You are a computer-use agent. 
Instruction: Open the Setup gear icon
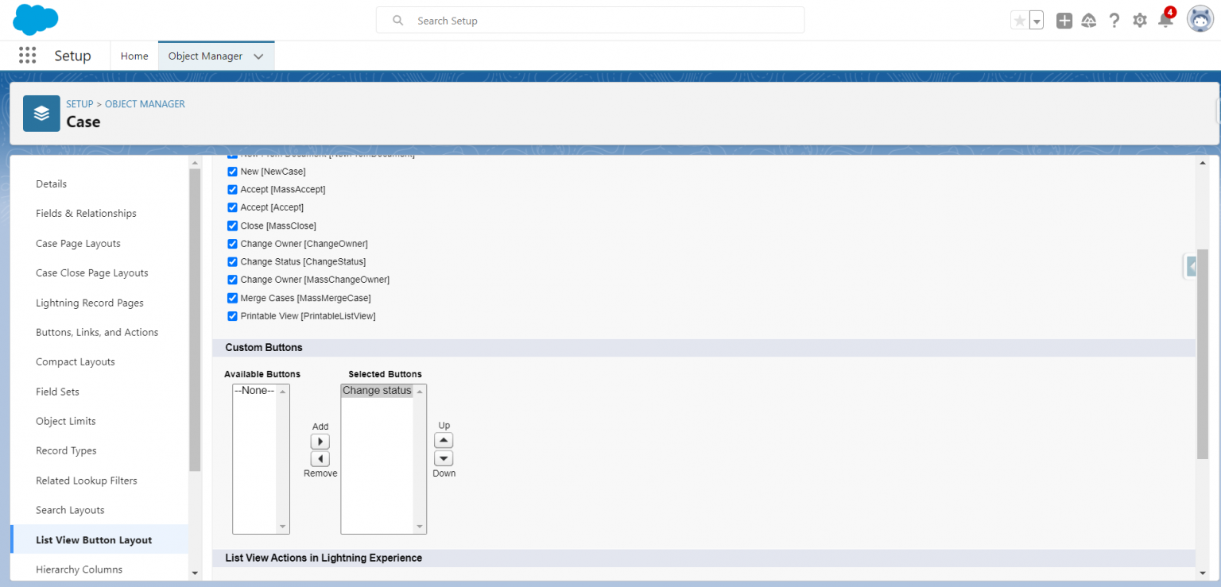1139,20
